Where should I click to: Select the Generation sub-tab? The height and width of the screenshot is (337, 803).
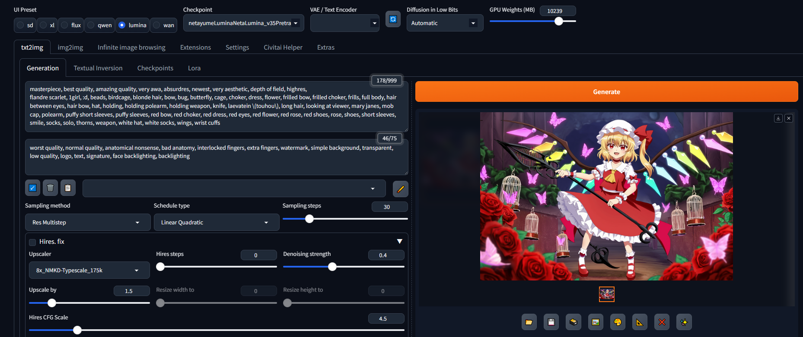43,68
